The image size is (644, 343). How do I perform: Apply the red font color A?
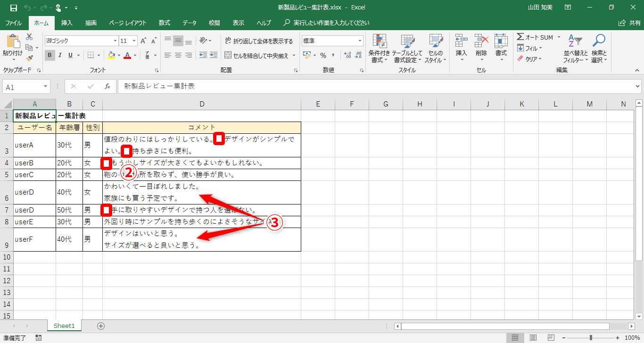pyautogui.click(x=127, y=55)
